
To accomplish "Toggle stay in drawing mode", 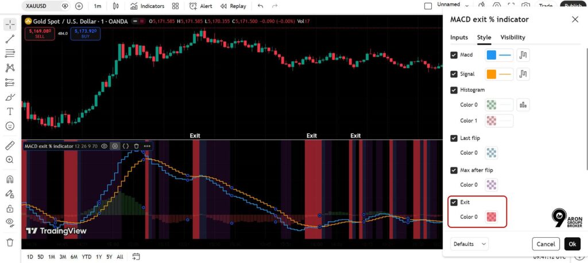I will pos(10,194).
